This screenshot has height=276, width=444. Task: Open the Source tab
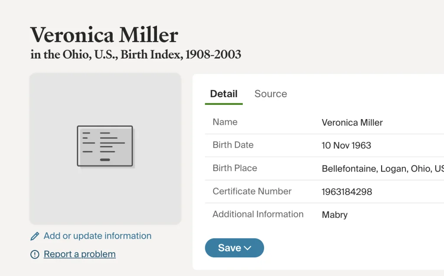[x=271, y=94]
